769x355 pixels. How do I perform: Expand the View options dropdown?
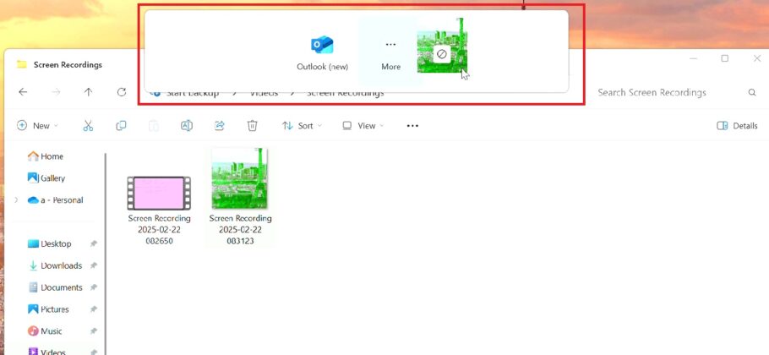(363, 126)
